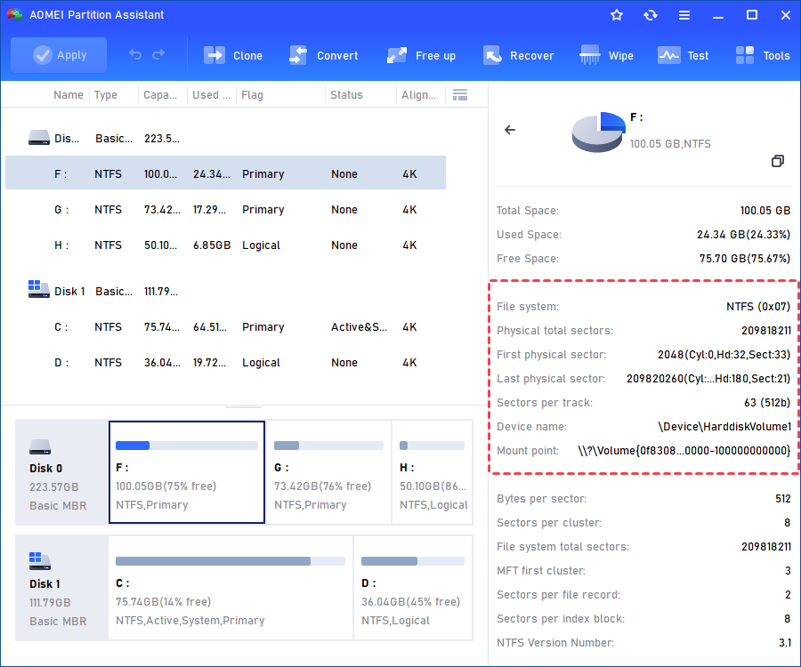
Task: Click the refresh icon in title bar
Action: 651,15
